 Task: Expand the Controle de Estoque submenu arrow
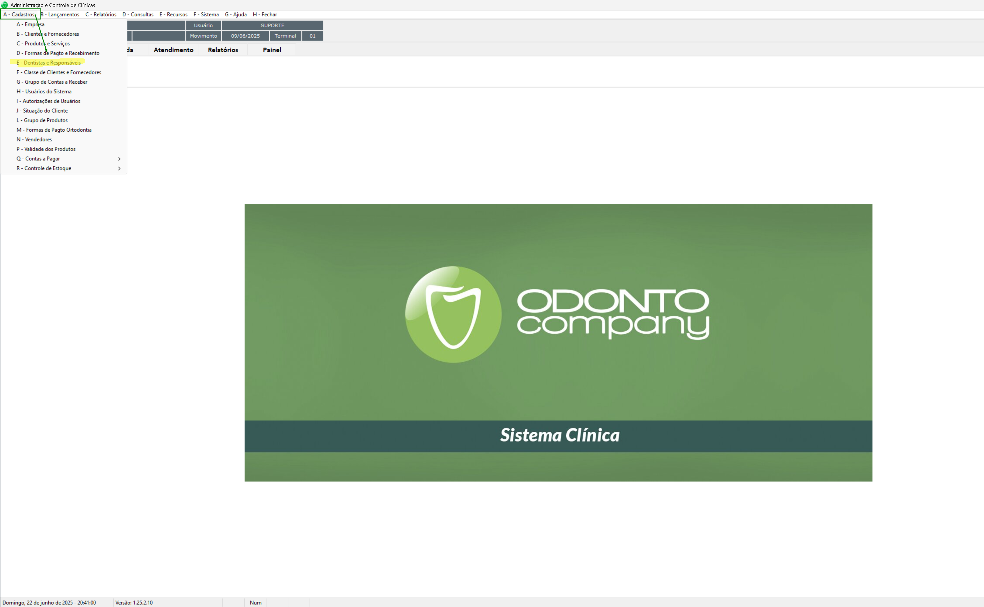[x=119, y=169]
